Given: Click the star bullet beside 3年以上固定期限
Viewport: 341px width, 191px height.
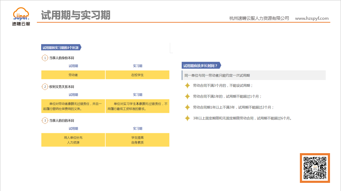Looking at the screenshot, I should click(188, 118).
